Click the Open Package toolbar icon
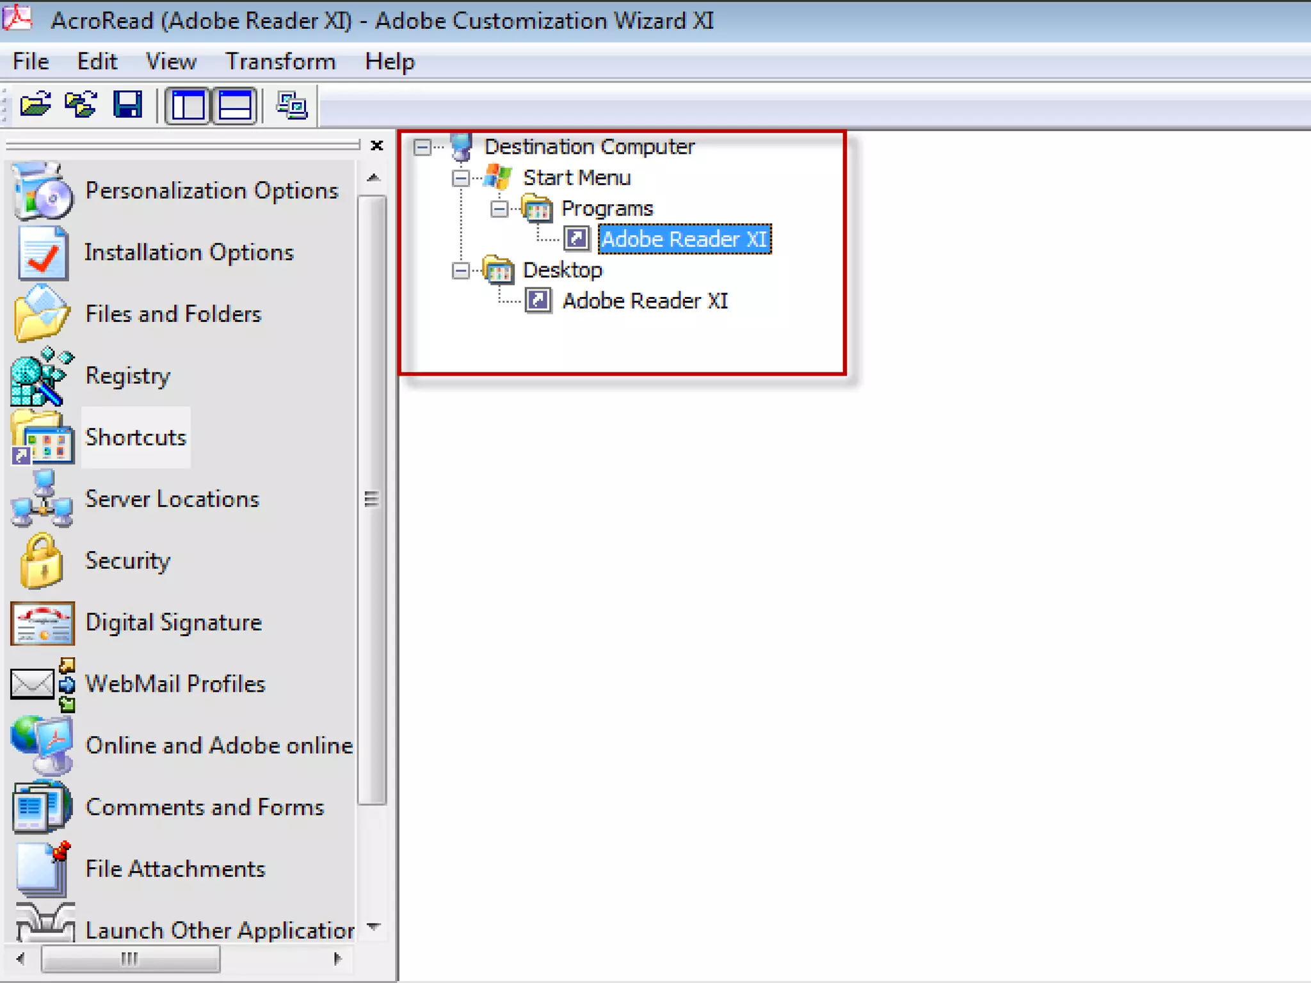The width and height of the screenshot is (1311, 983). [x=35, y=105]
